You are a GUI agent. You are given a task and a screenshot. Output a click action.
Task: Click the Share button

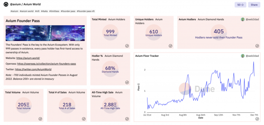point(254,5)
